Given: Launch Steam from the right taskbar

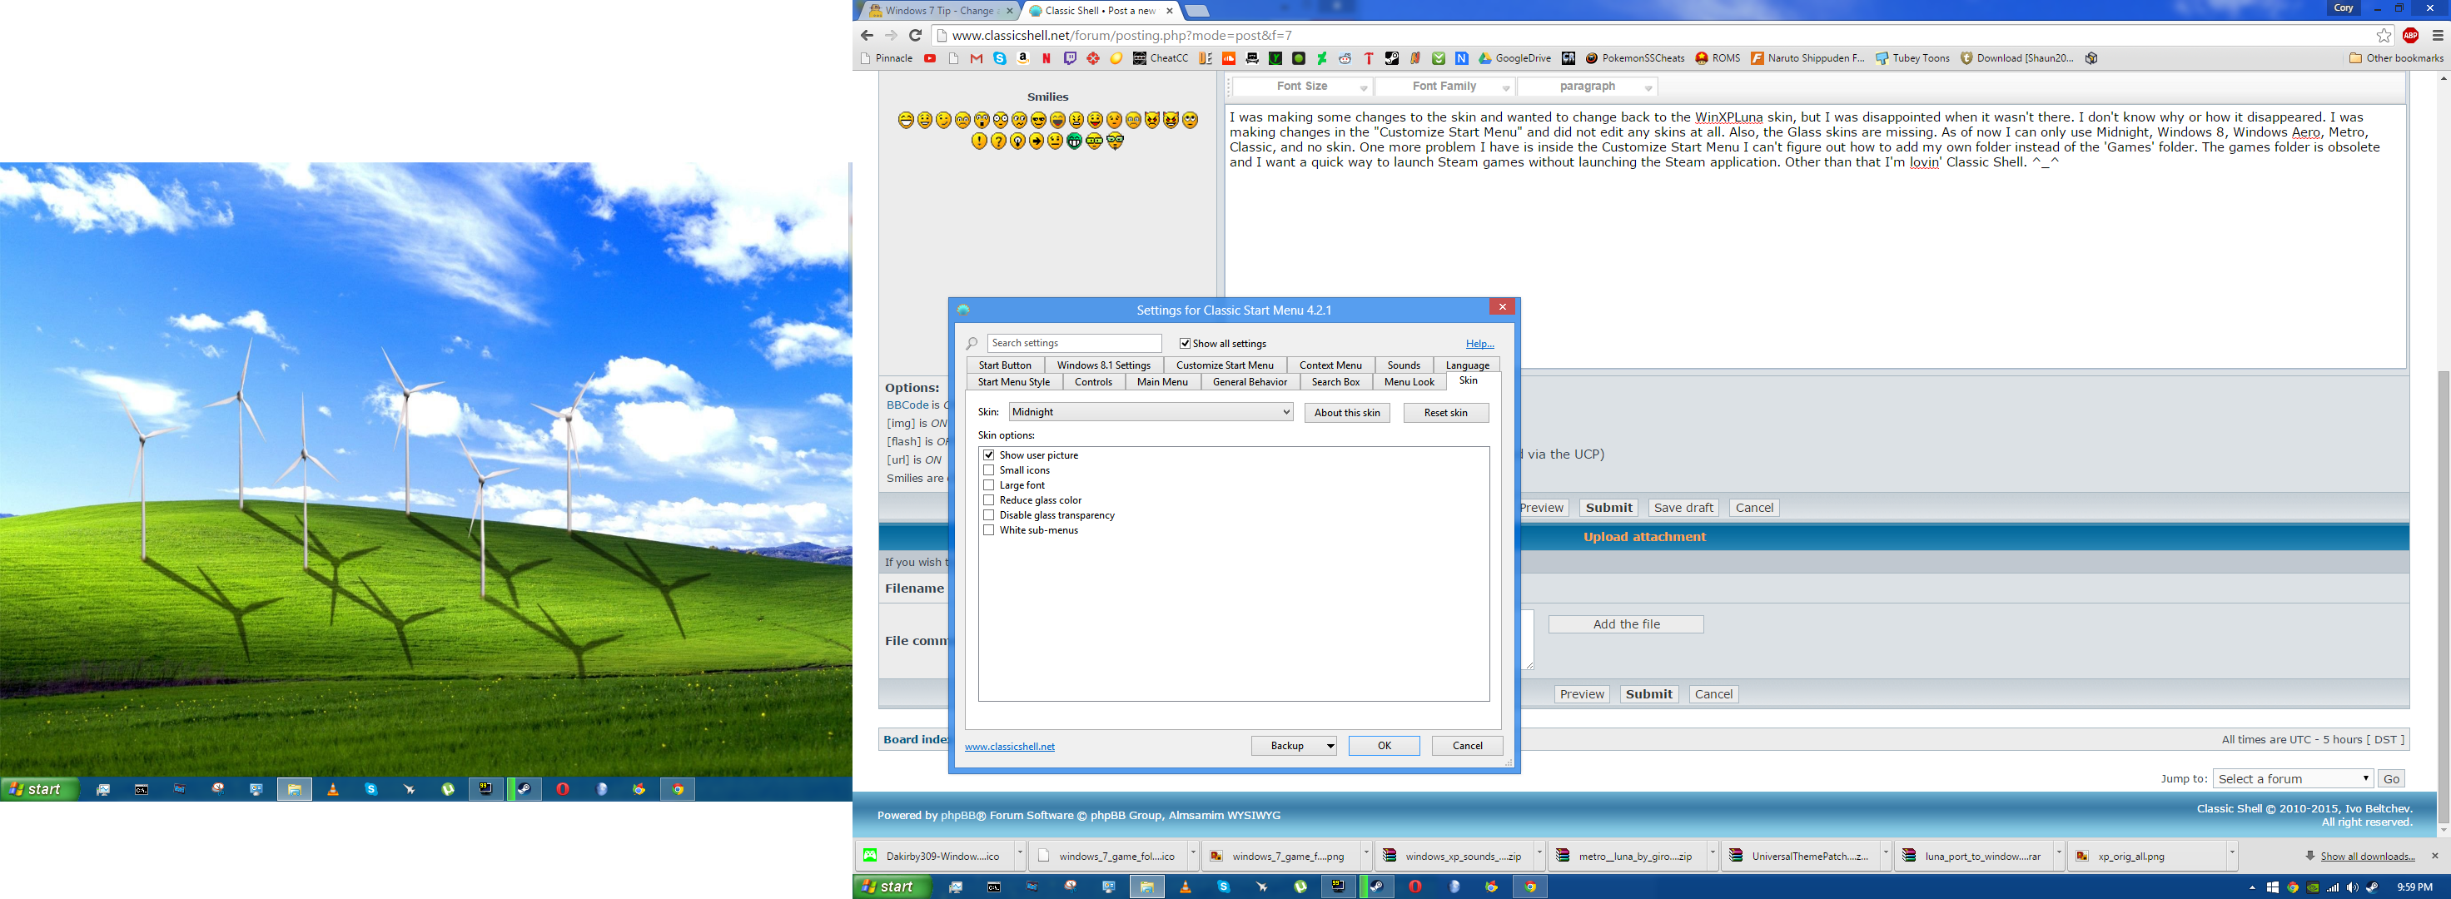Looking at the screenshot, I should coord(1377,887).
